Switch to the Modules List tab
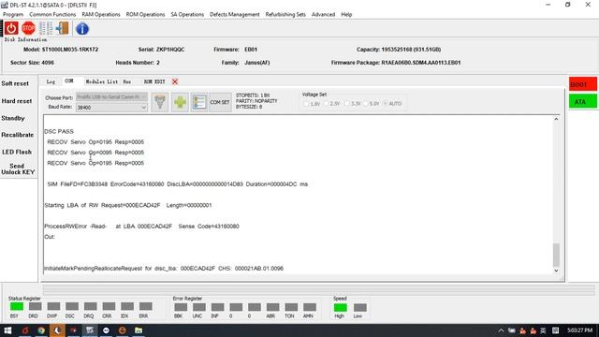Screen dimensions: 599x337 pyautogui.click(x=101, y=81)
